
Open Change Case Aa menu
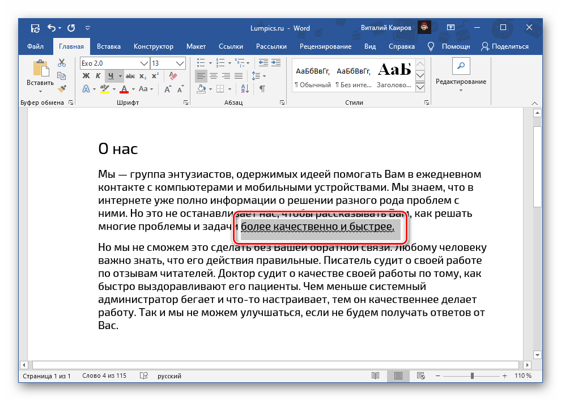click(x=146, y=89)
